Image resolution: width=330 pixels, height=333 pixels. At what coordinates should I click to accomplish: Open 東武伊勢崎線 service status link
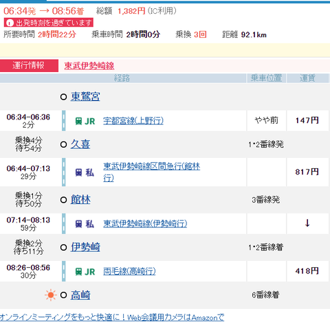(89, 66)
